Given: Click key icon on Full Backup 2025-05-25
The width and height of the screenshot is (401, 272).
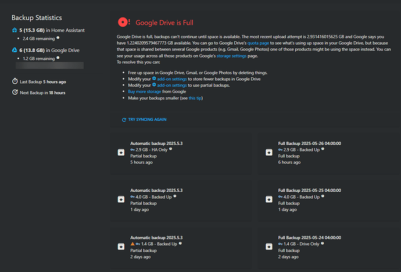Looking at the screenshot, I should 280,197.
